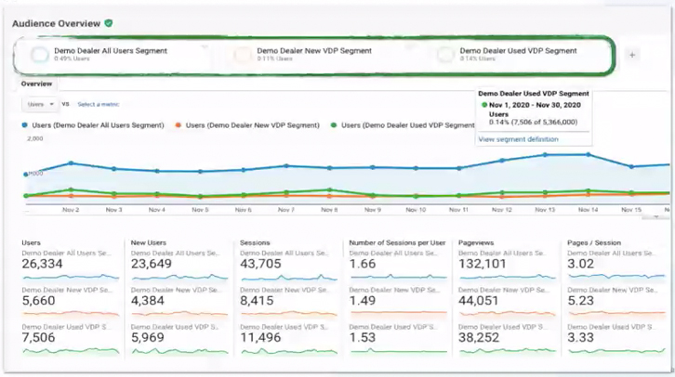Click the green data point at Nov 8

[x=330, y=189]
